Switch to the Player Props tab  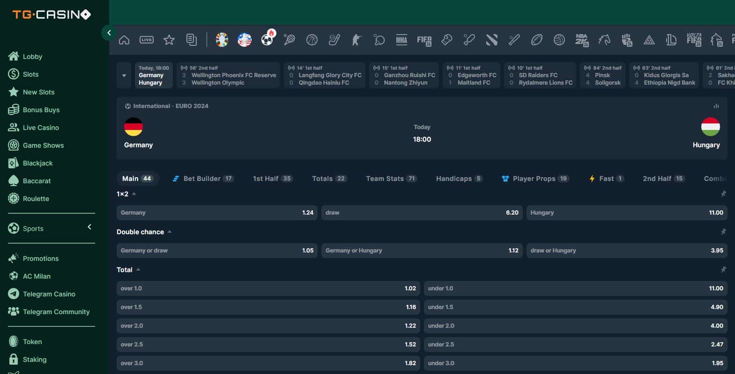[535, 179]
